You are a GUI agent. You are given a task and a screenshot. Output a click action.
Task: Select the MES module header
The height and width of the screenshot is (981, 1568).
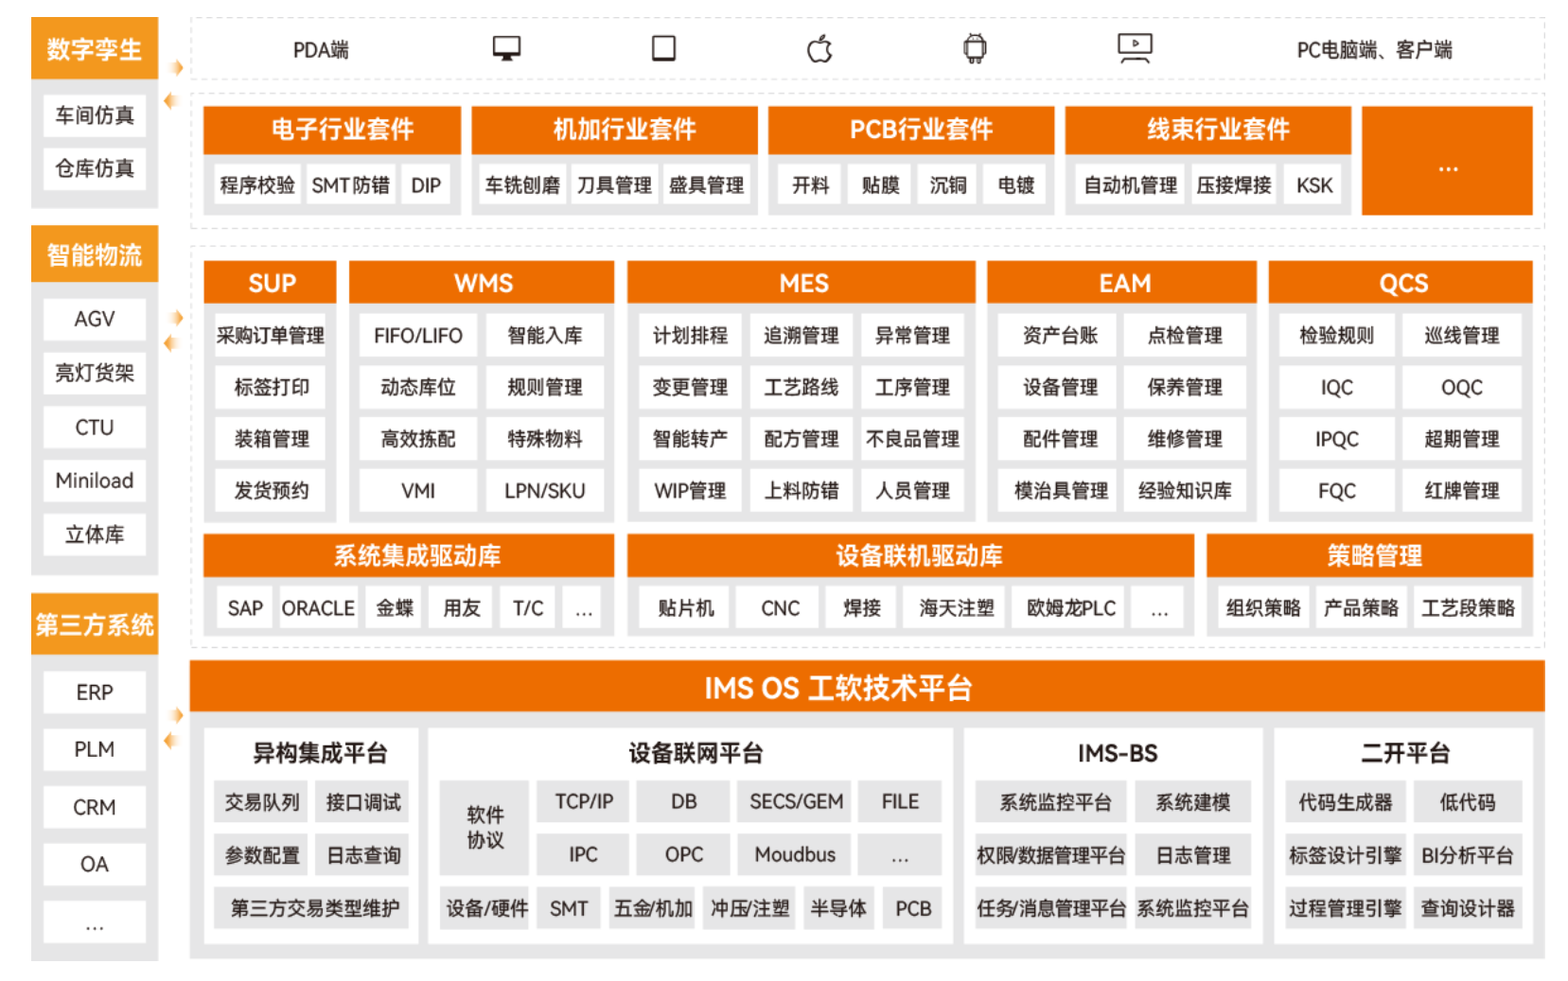(802, 283)
